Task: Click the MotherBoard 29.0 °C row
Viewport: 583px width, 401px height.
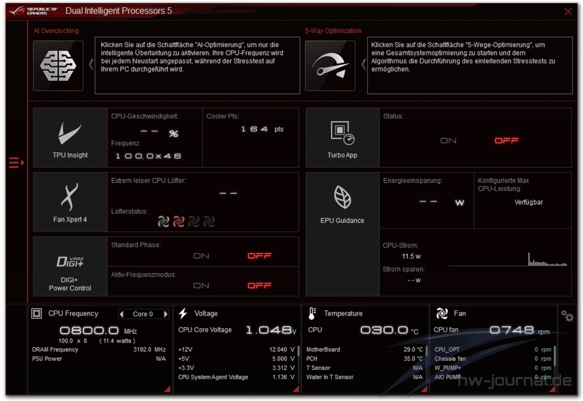Action: [x=364, y=350]
